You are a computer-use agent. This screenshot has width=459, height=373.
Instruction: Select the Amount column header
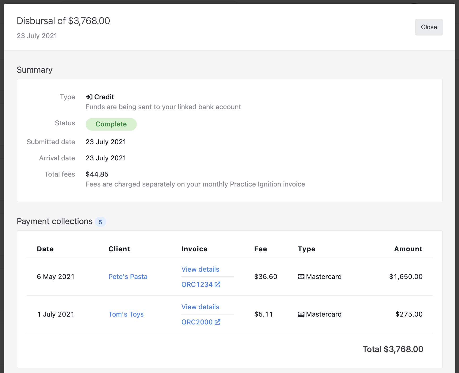(408, 249)
